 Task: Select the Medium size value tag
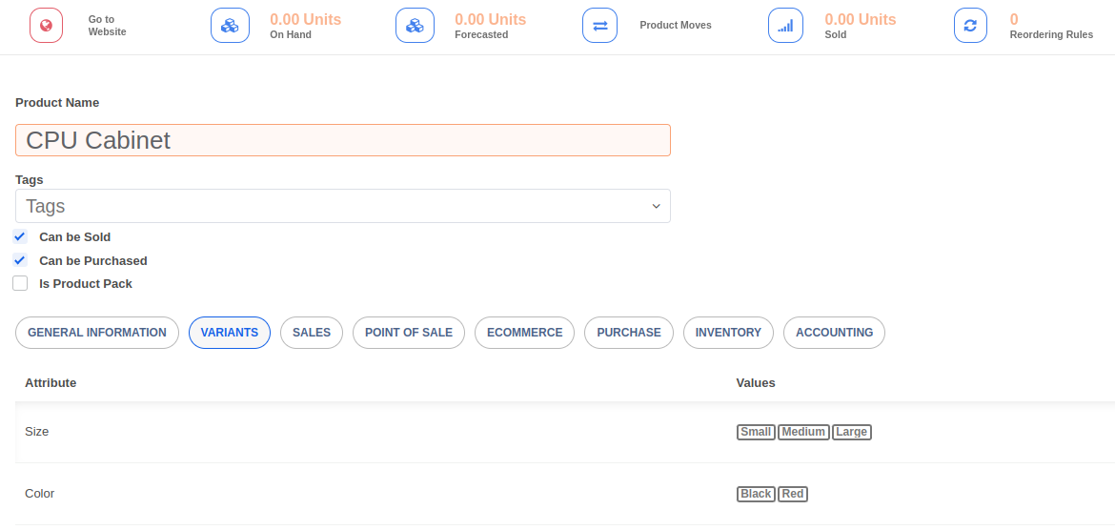pyautogui.click(x=803, y=432)
